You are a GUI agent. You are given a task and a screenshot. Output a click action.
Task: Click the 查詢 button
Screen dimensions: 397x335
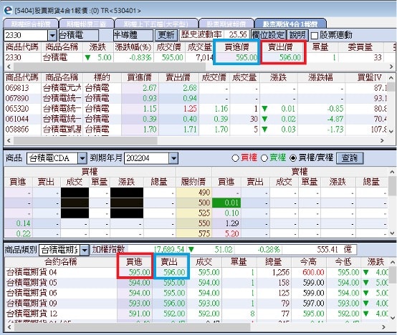(x=350, y=158)
